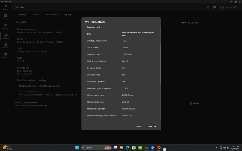Open the Home section in the sidebar
The width and height of the screenshot is (242, 151).
click(x=5, y=7)
